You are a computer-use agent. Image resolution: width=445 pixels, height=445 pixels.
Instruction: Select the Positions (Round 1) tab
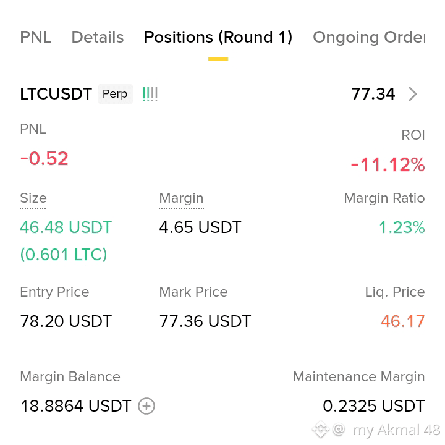pos(218,37)
